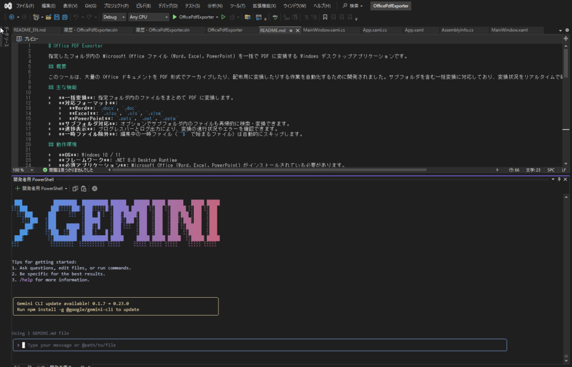Open terminal settings gear icon
Image resolution: width=572 pixels, height=367 pixels.
[94, 189]
